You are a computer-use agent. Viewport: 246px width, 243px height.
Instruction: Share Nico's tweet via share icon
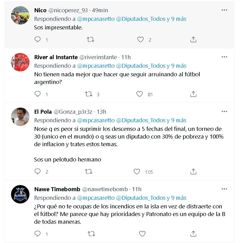point(193,39)
